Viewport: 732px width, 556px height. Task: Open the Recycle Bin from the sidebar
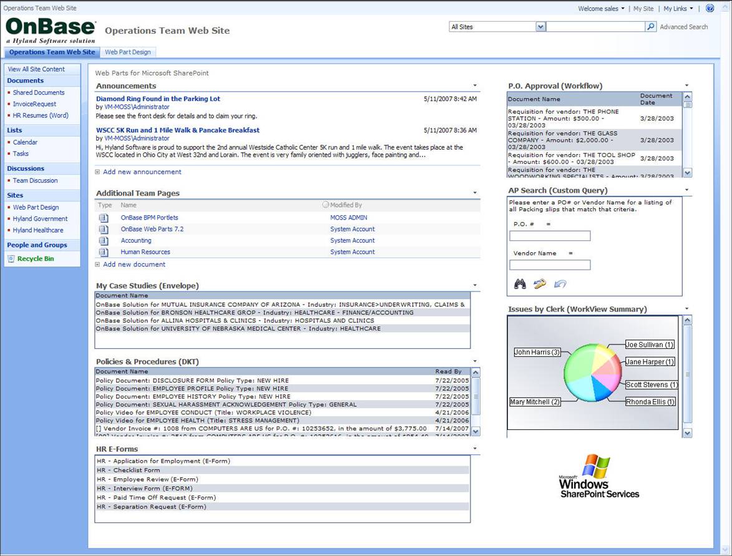pyautogui.click(x=37, y=258)
